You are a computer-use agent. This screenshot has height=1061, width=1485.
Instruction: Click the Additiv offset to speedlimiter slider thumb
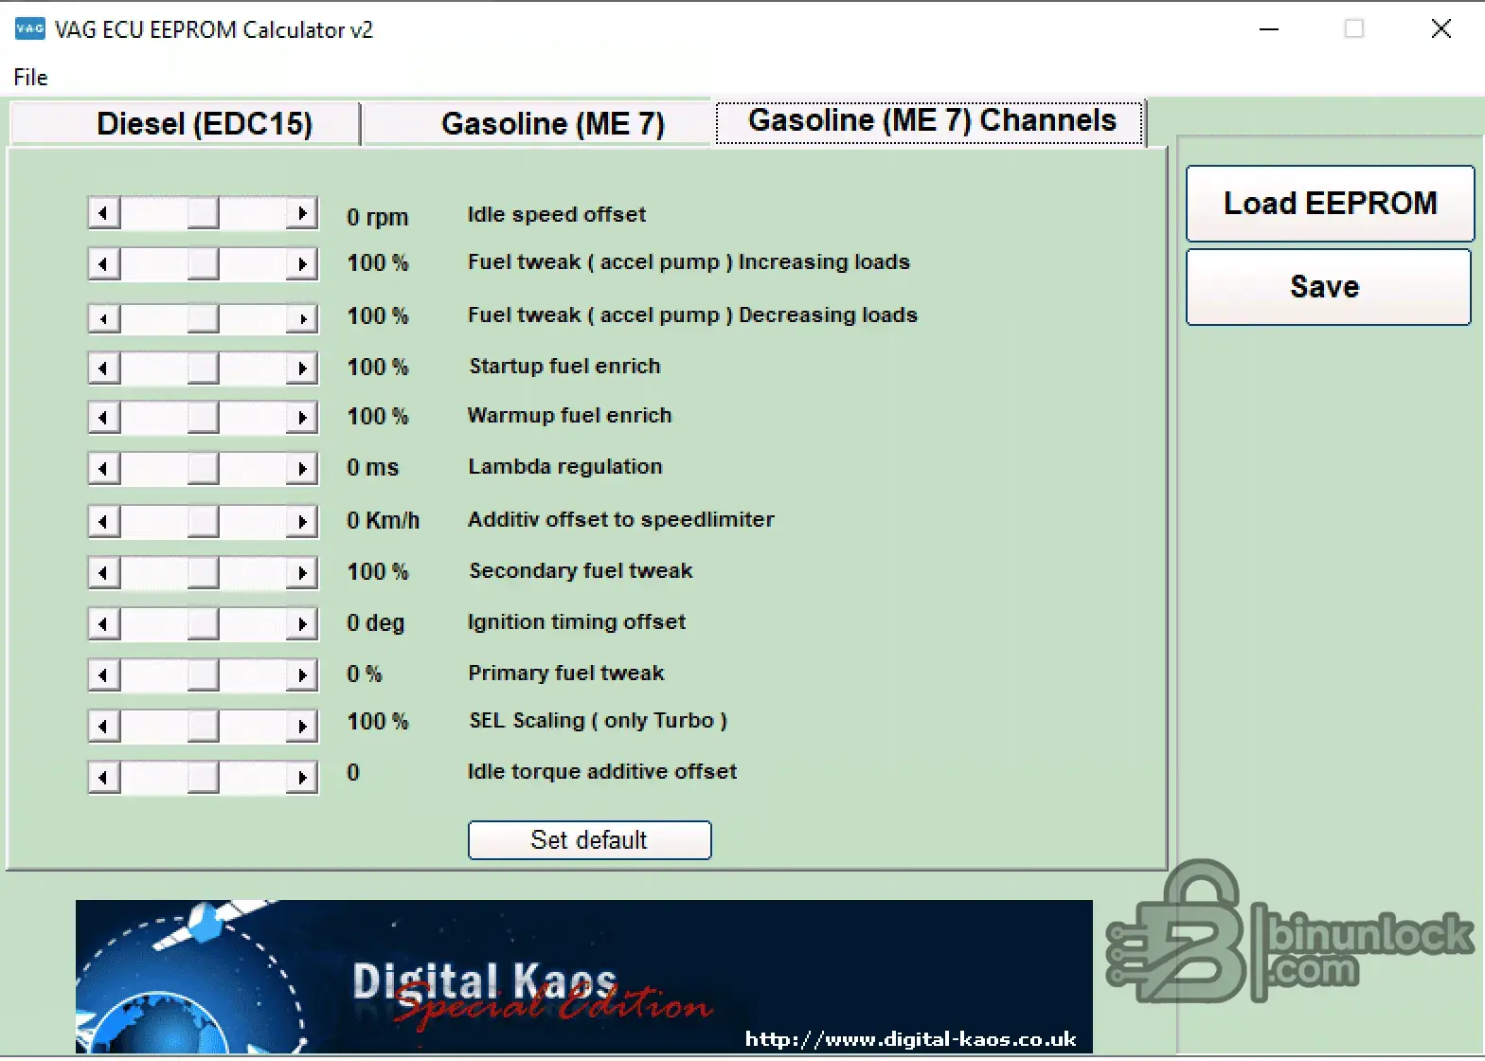coord(203,521)
